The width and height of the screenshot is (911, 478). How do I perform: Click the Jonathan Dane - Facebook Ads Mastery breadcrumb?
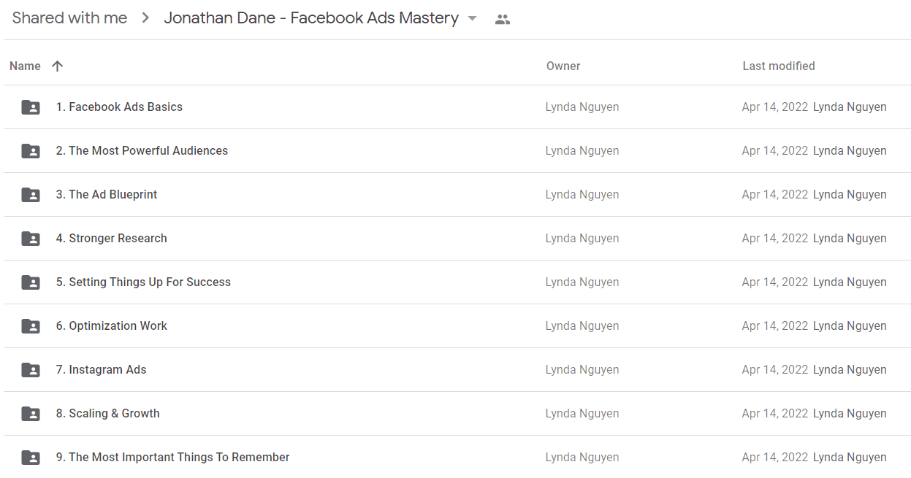tap(311, 18)
